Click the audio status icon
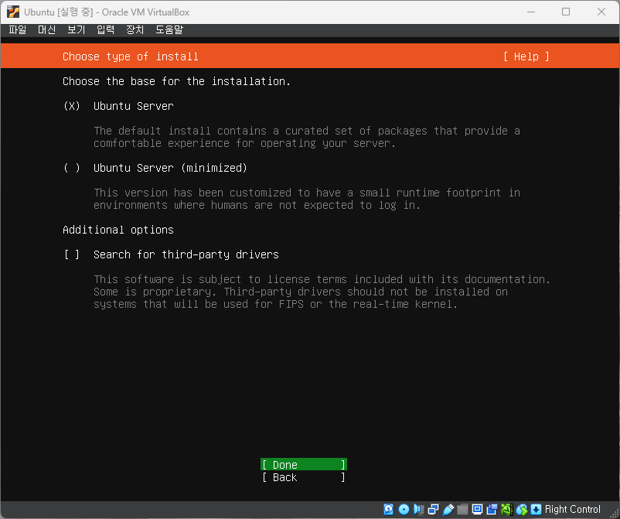The width and height of the screenshot is (620, 519). point(418,509)
